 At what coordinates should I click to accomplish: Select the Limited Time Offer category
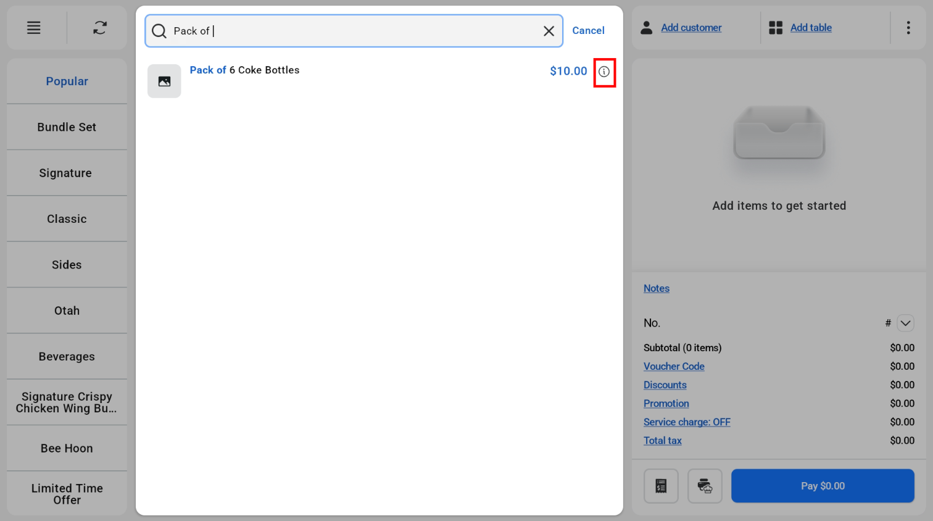[x=67, y=494]
